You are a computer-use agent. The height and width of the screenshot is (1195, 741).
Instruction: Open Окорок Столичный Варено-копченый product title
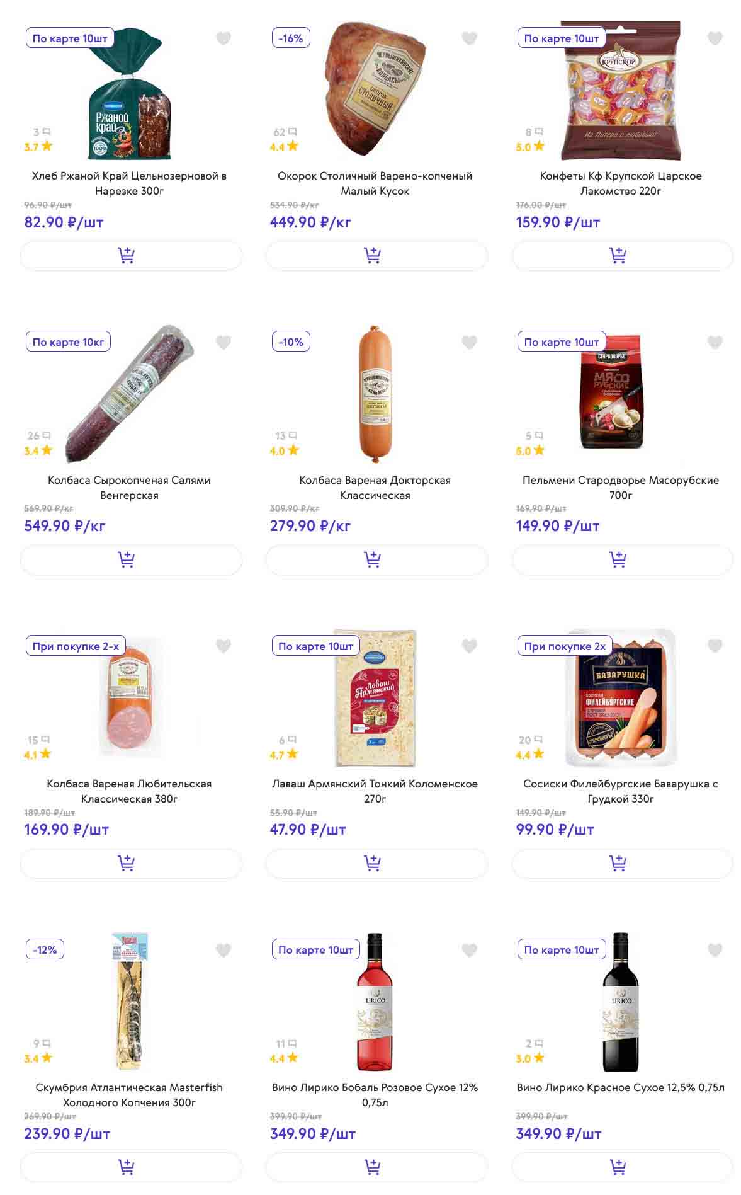tap(375, 183)
